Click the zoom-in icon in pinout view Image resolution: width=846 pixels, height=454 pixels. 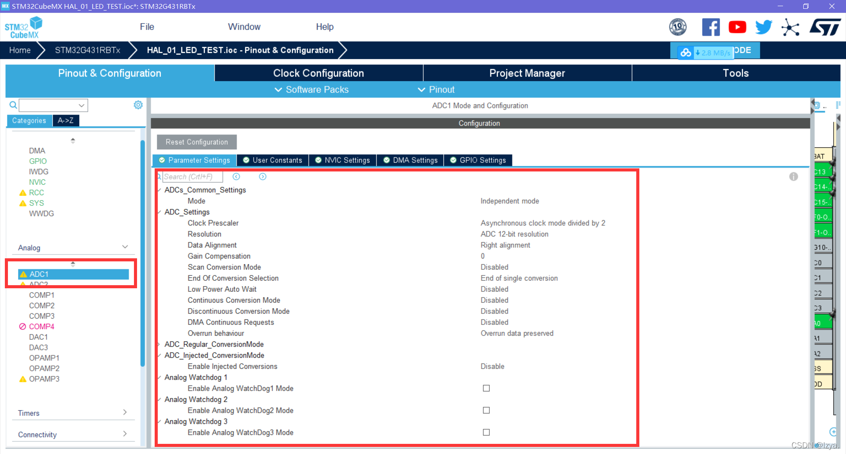tap(833, 432)
